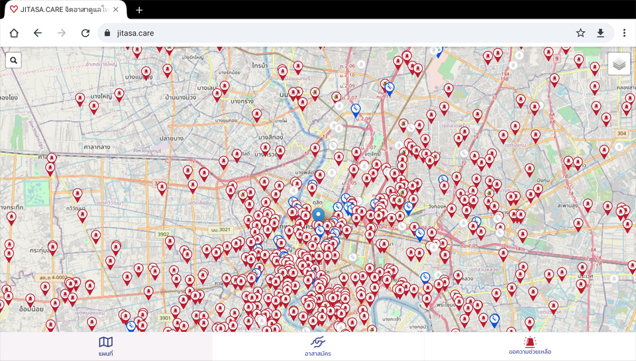Open the อาสาสมัคร volunteers tab
Screen dimensions: 636x361
[318, 346]
